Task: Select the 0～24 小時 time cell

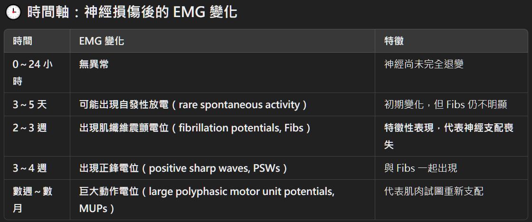Action: pos(32,73)
